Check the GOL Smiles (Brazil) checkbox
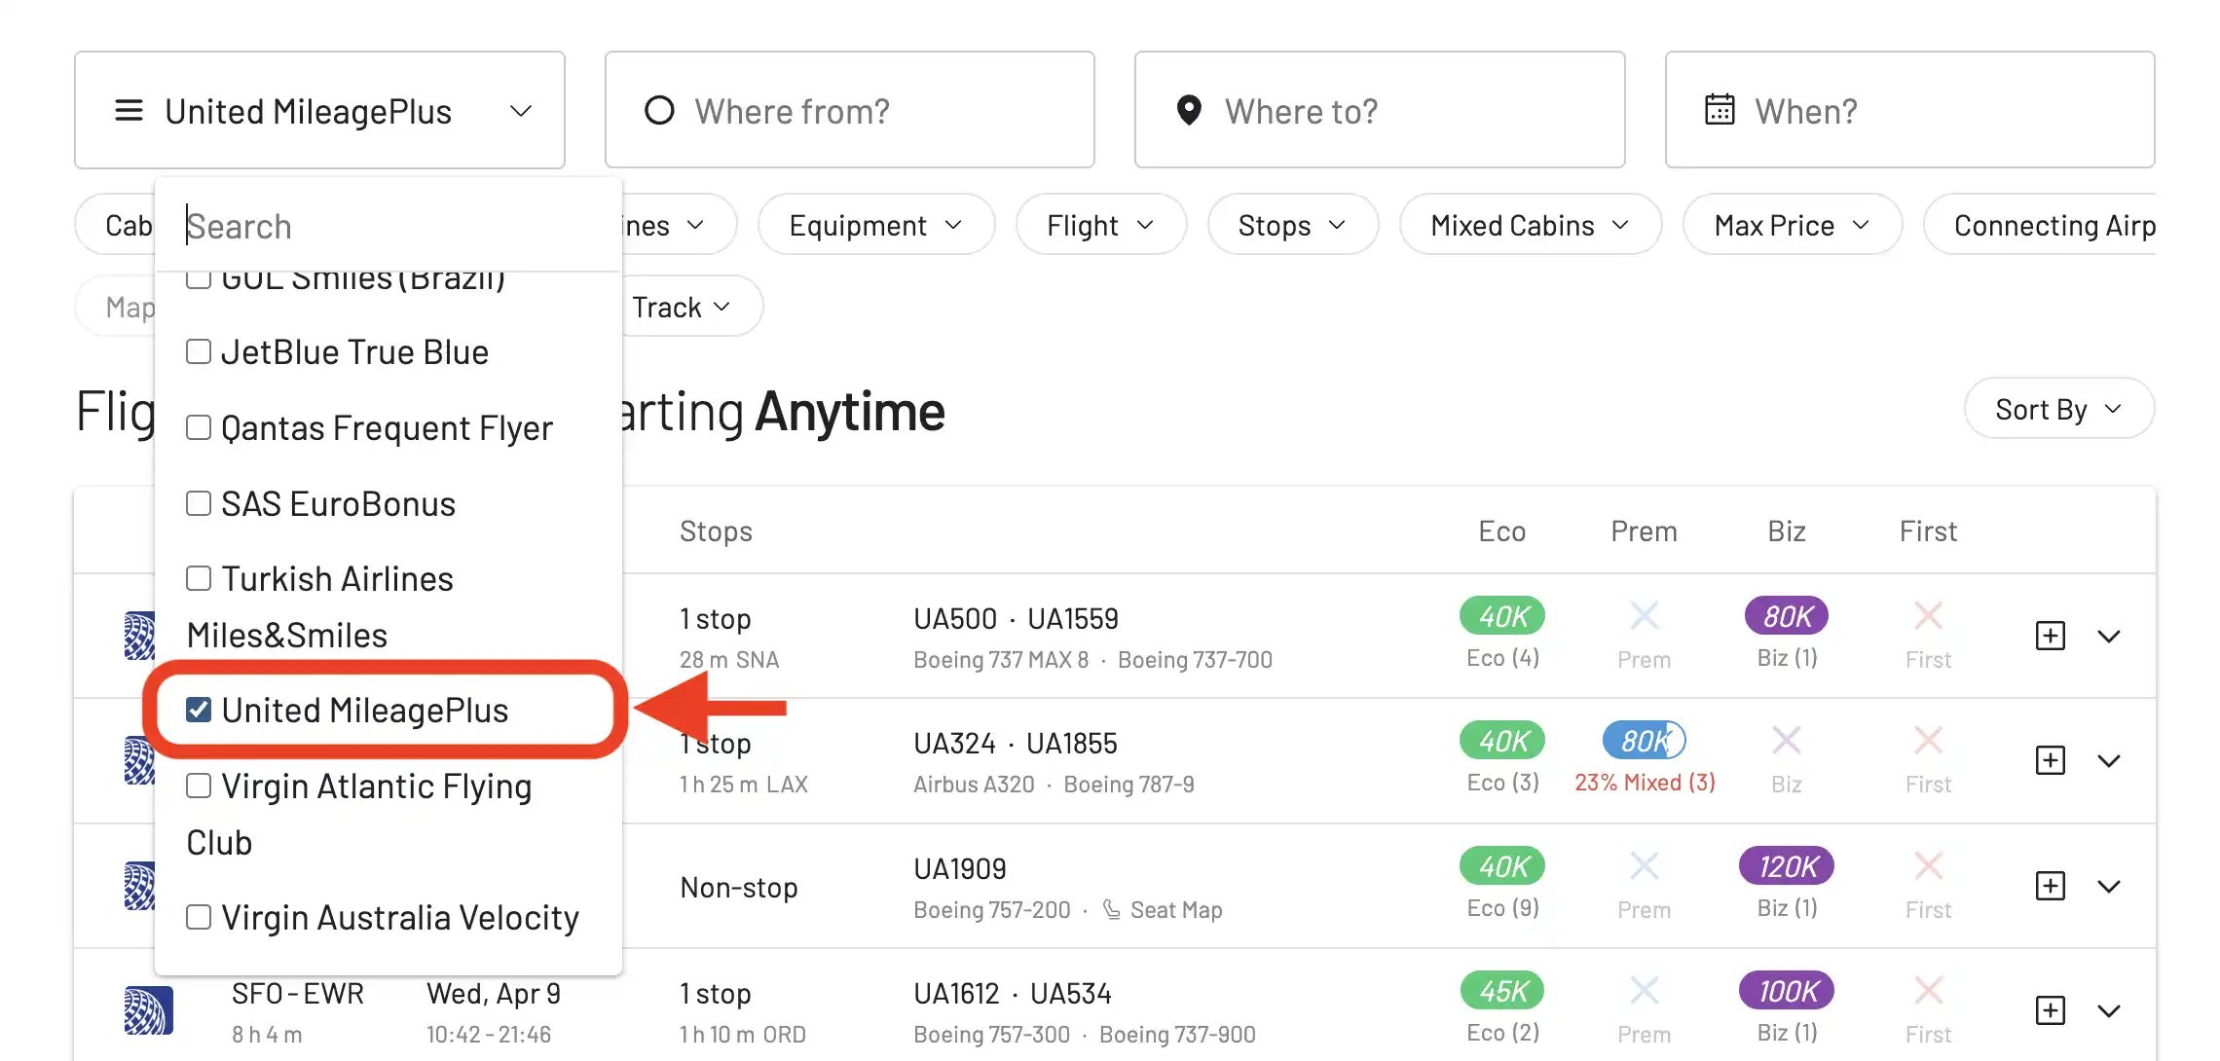Image resolution: width=2220 pixels, height=1061 pixels. [x=199, y=280]
